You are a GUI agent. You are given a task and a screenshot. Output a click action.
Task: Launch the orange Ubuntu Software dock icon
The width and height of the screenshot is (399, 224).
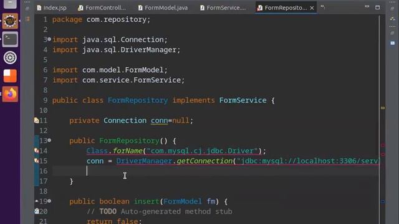(10, 76)
